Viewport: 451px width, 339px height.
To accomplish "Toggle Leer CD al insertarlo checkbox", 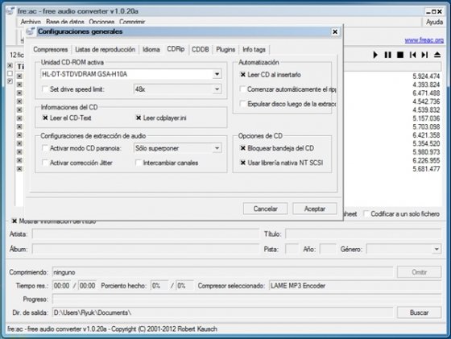I will pyautogui.click(x=242, y=74).
